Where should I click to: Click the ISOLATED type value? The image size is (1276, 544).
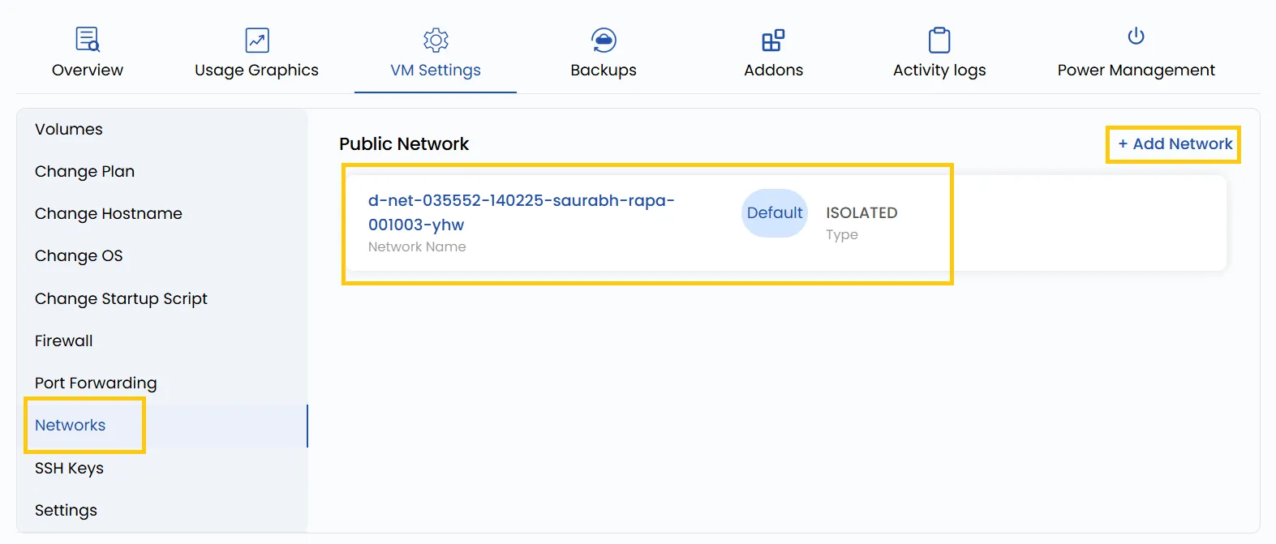[x=861, y=213]
